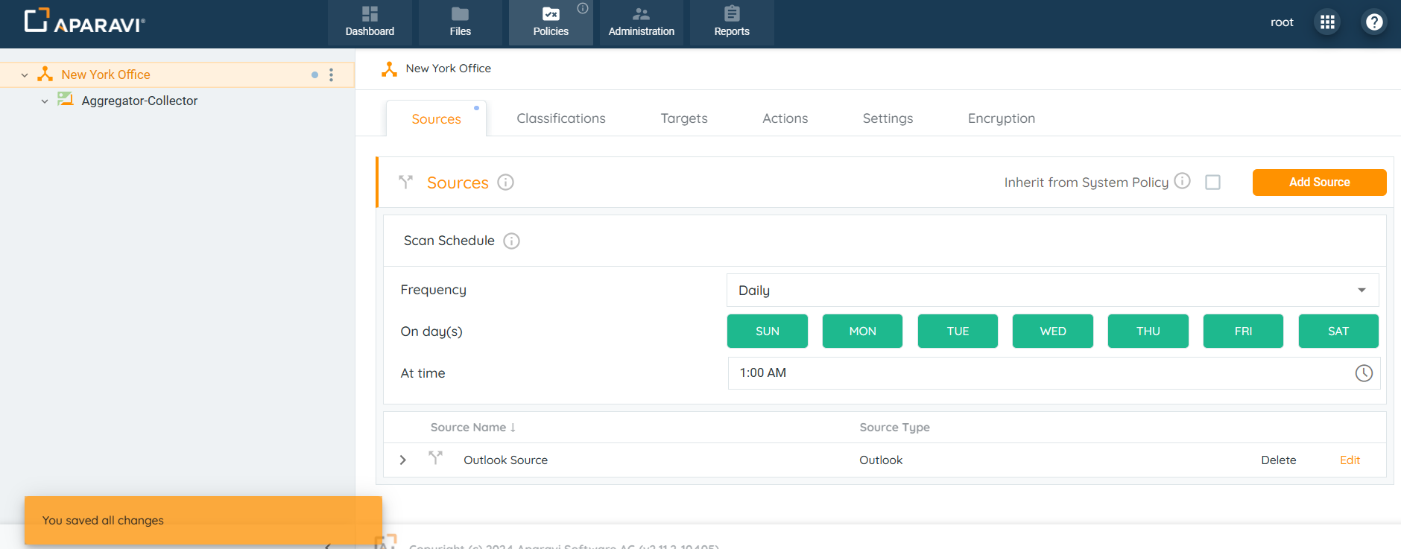Screen dimensions: 1401x549
Task: Open Reports from the top navigation
Action: 731,22
